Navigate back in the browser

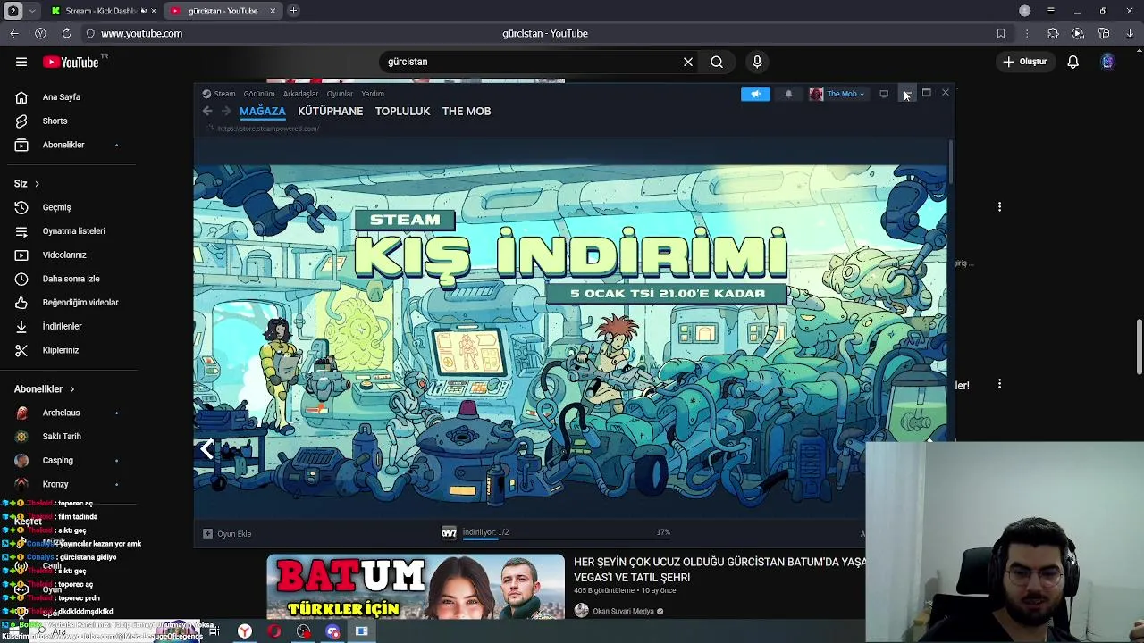coord(14,33)
